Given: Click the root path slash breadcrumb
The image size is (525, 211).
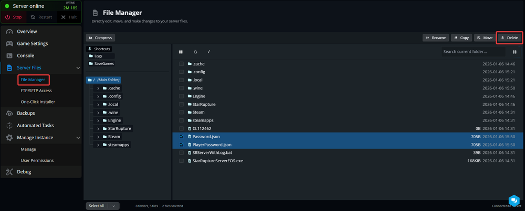Looking at the screenshot, I should coord(208,52).
